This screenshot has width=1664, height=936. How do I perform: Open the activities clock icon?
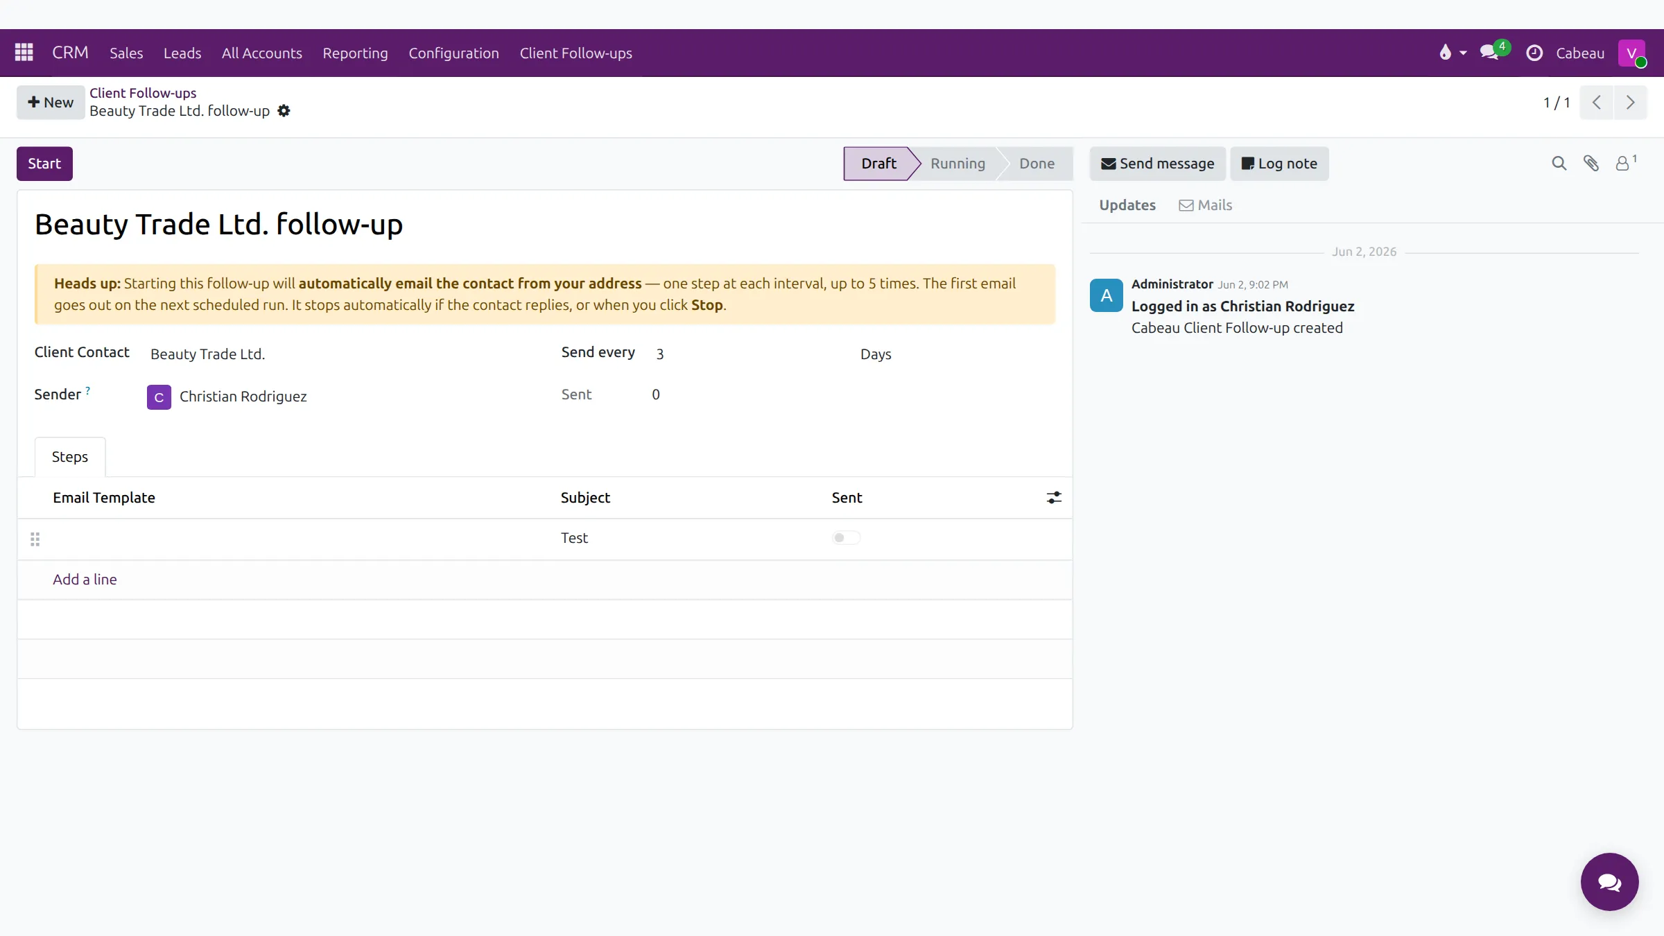pyautogui.click(x=1534, y=53)
